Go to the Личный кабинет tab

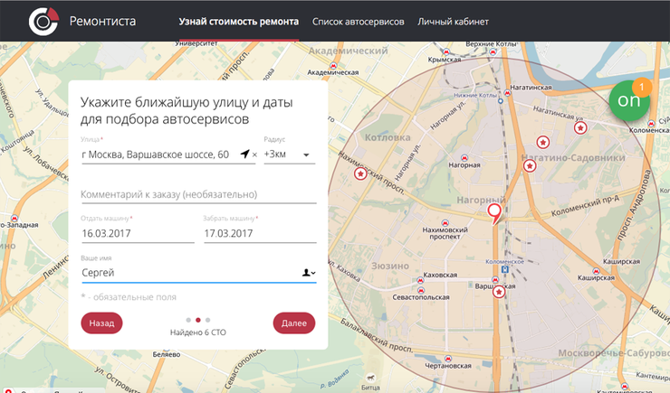tap(453, 22)
